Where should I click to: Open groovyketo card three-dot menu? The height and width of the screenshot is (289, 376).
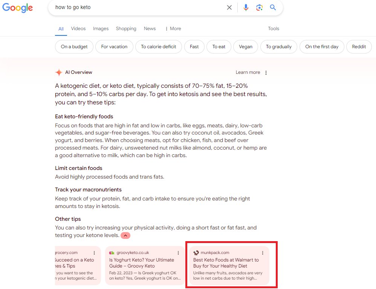coord(178,253)
